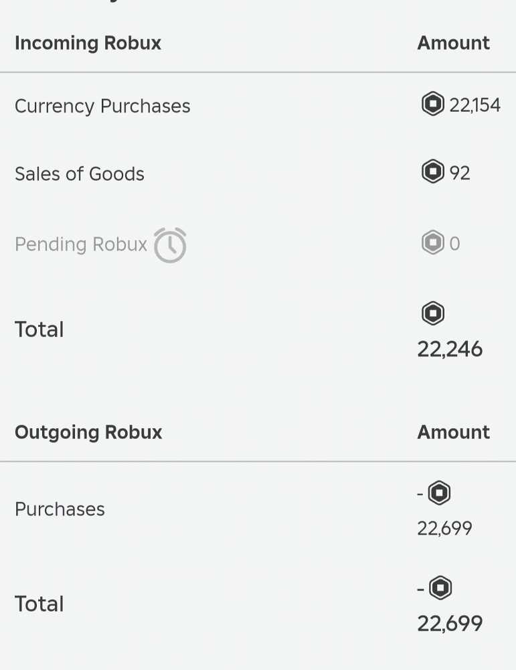Click greyed Robux icon in Pending row
The height and width of the screenshot is (670, 516).
pyautogui.click(x=433, y=243)
